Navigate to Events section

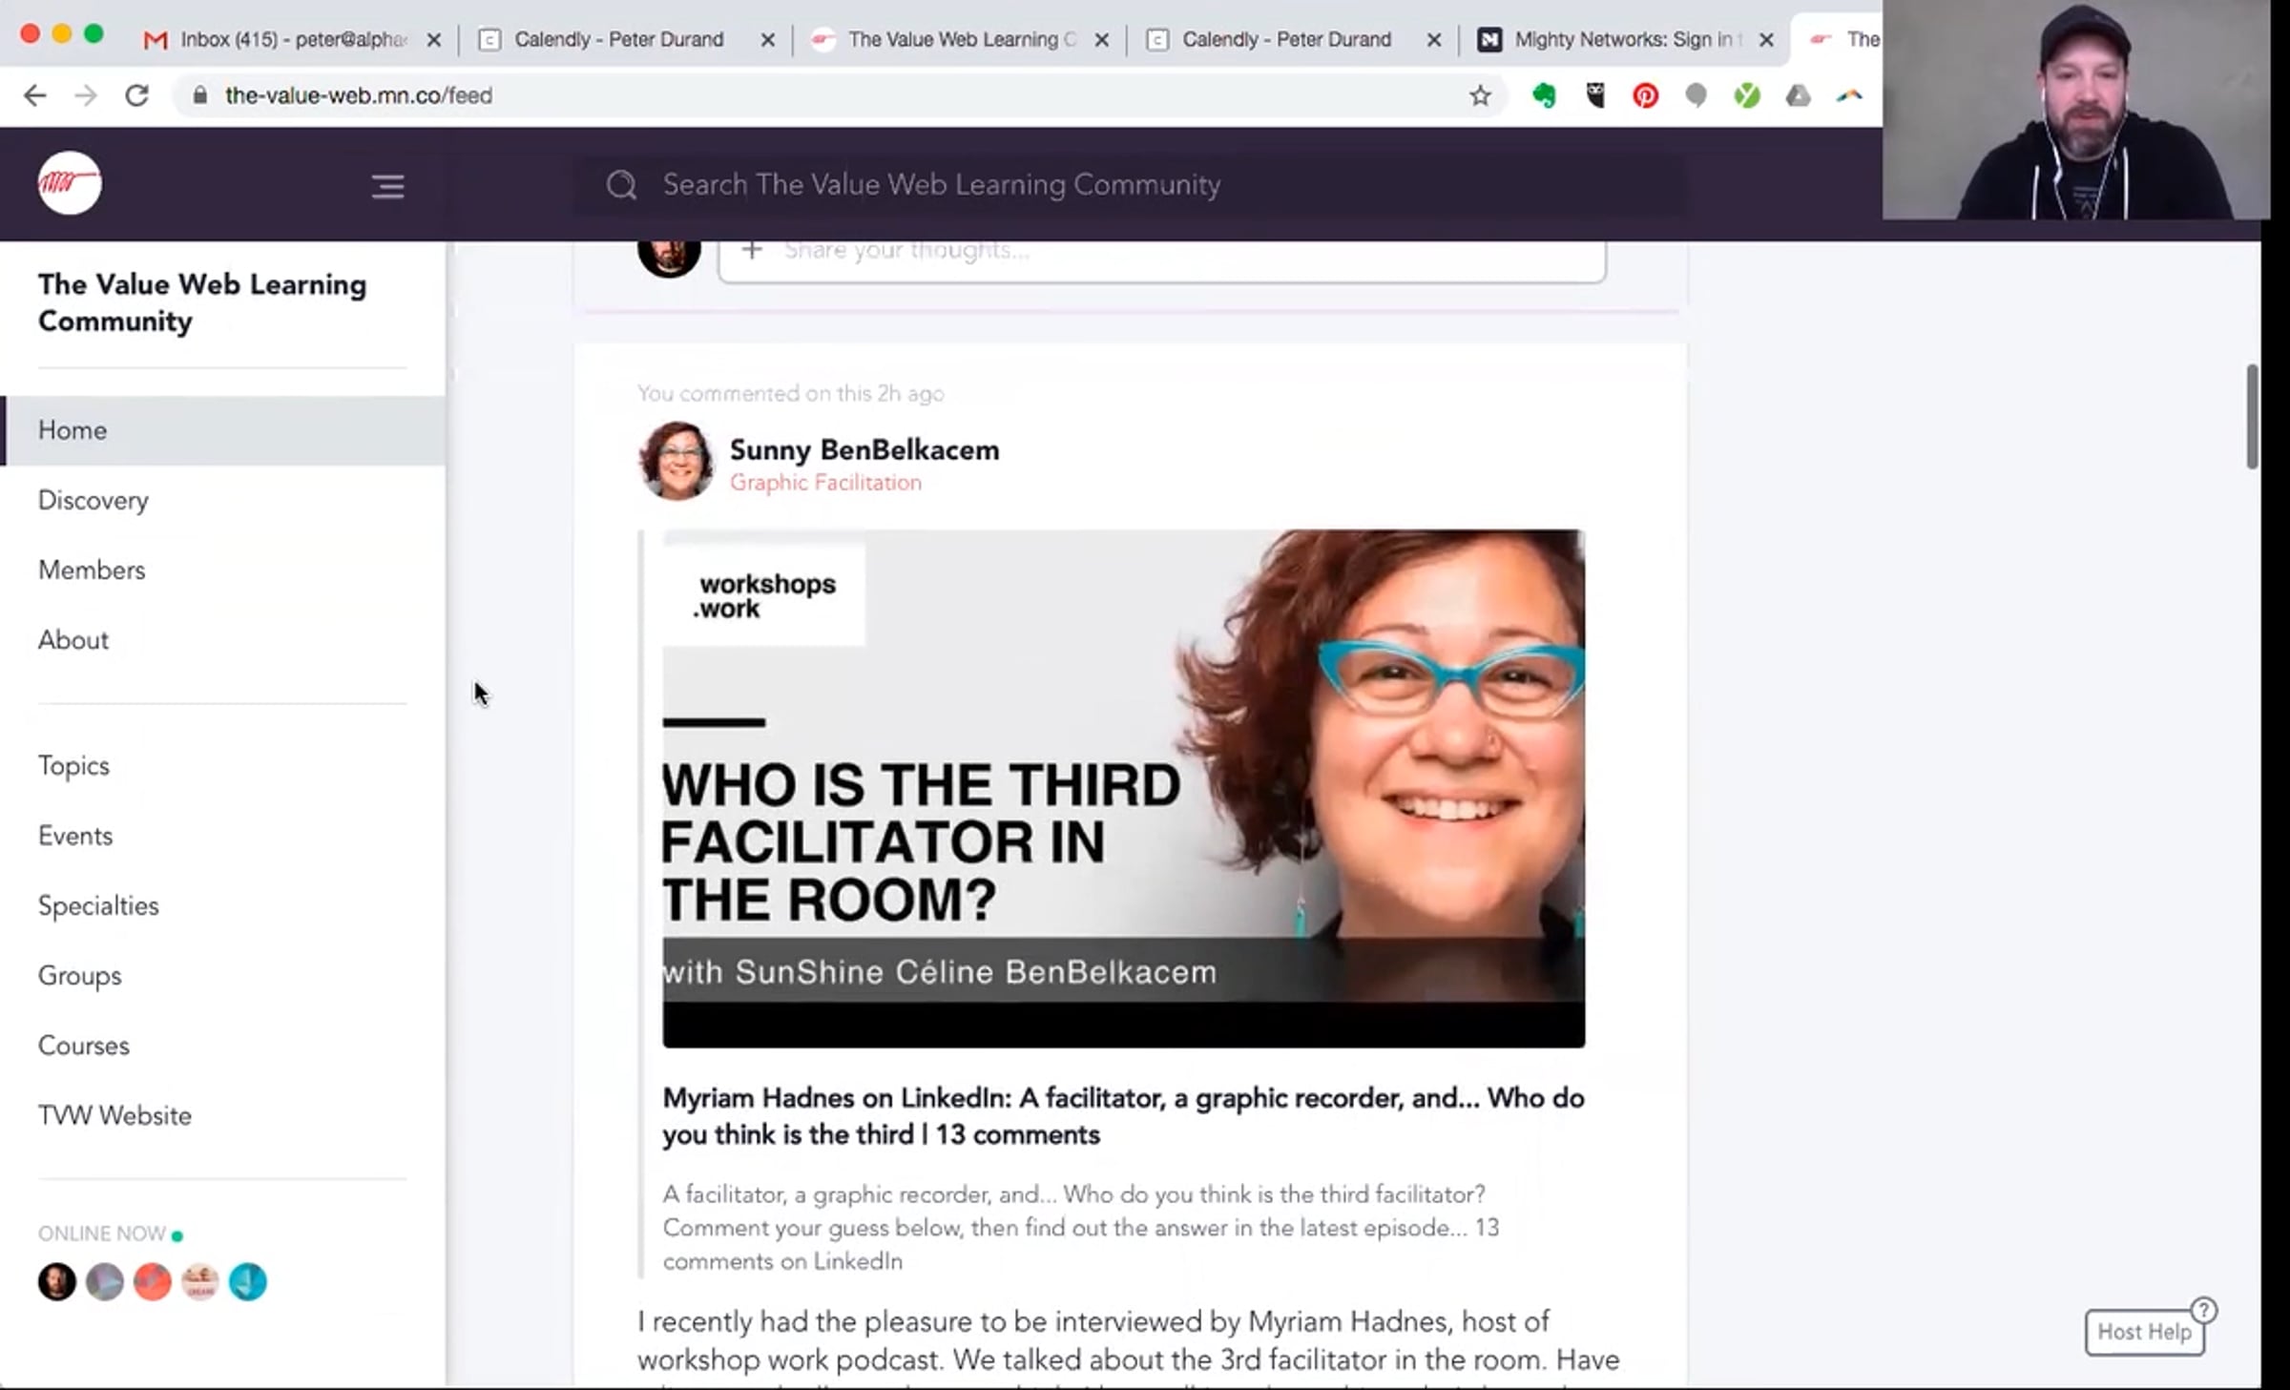[75, 836]
